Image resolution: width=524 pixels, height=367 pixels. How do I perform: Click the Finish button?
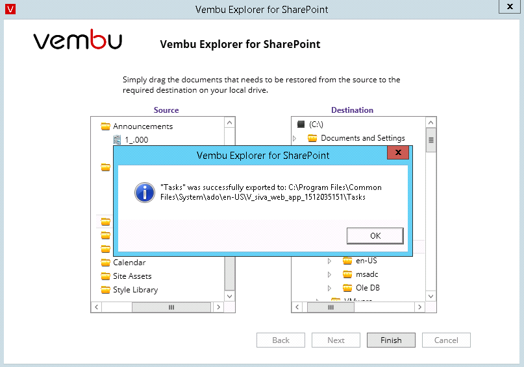coord(391,340)
